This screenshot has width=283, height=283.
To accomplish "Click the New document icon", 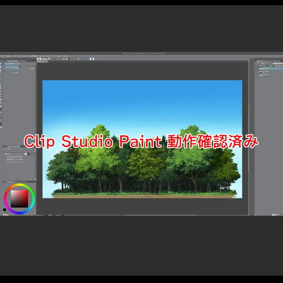I will (44, 59).
